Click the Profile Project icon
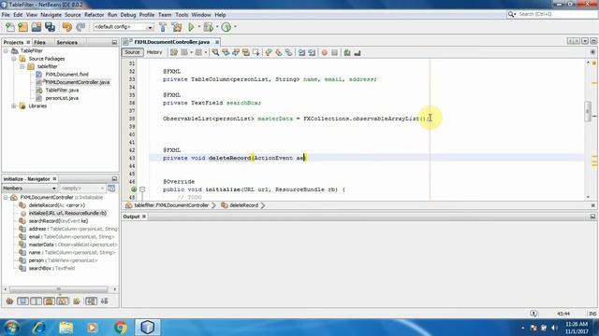This screenshot has width=599, height=336. pyautogui.click(x=226, y=27)
